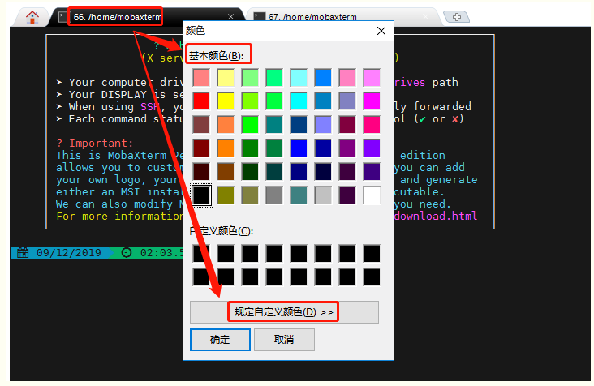Pick the bright cyan basic color

click(299, 101)
